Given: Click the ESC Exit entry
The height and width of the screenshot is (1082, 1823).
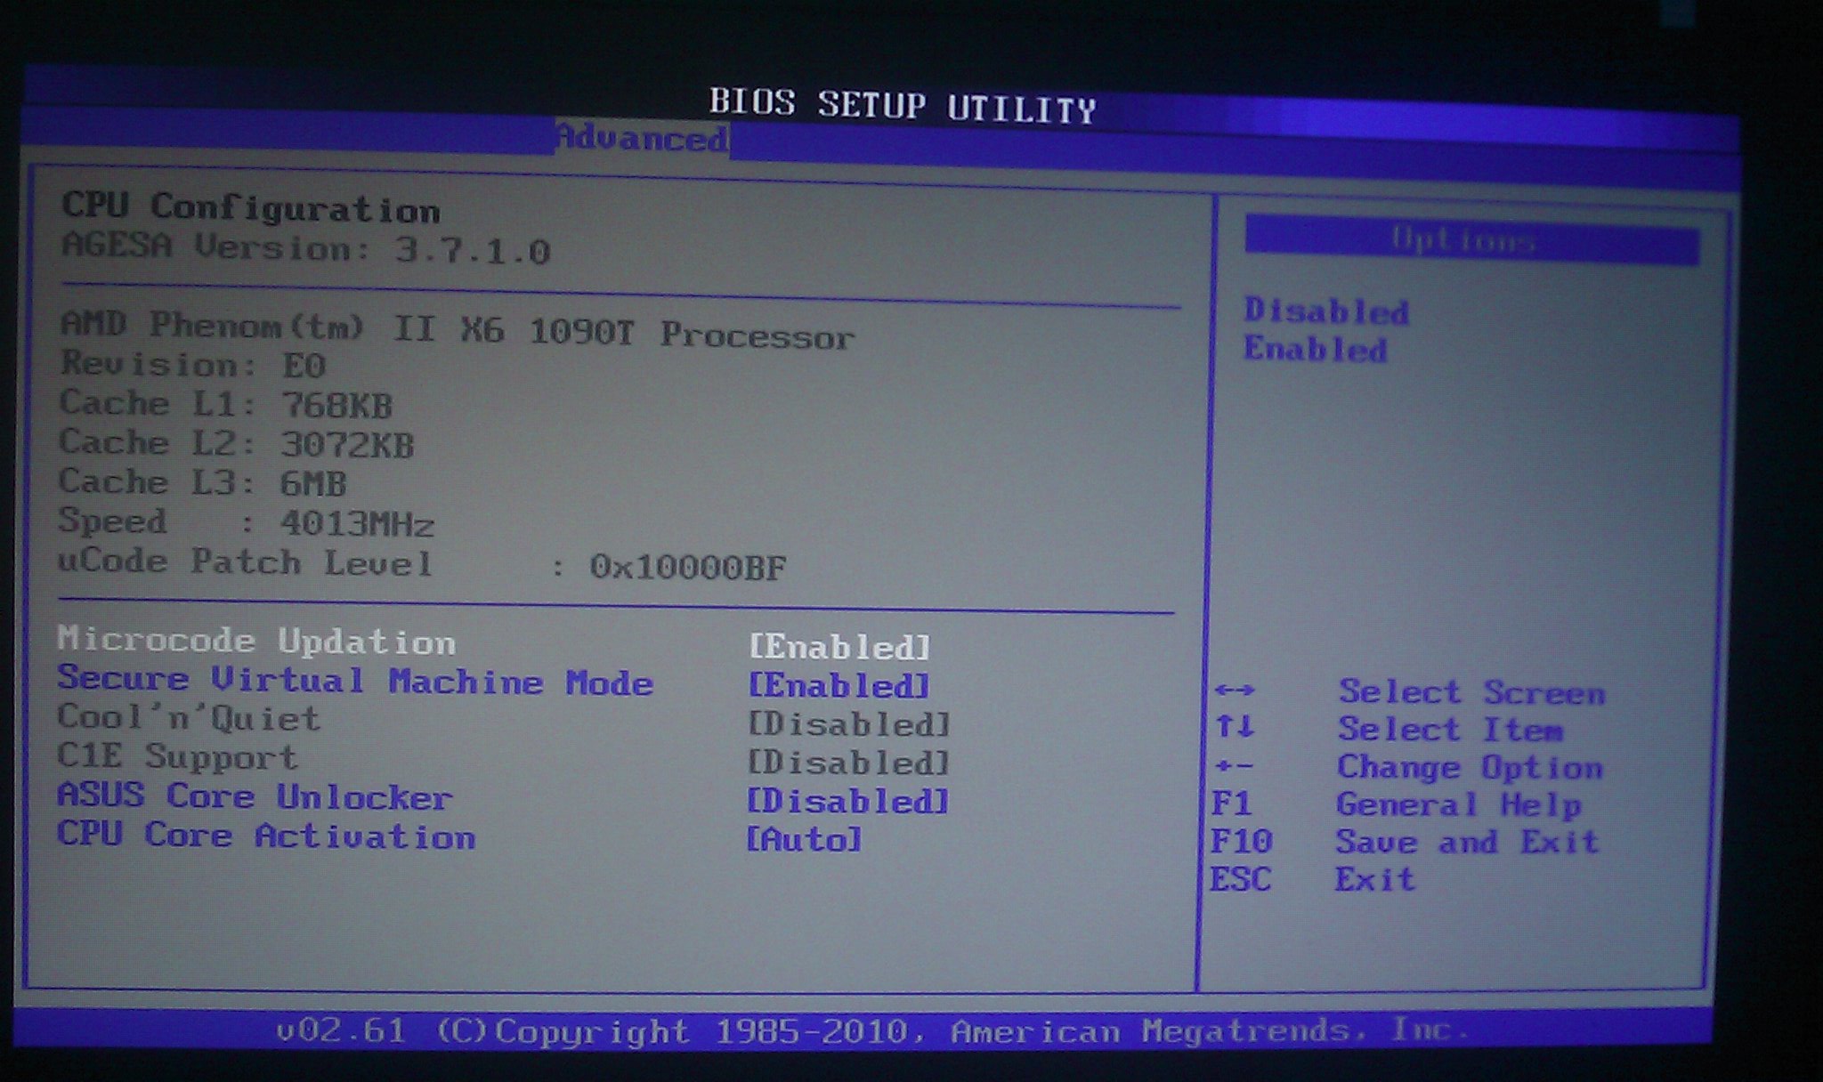Looking at the screenshot, I should pos(1312,879).
